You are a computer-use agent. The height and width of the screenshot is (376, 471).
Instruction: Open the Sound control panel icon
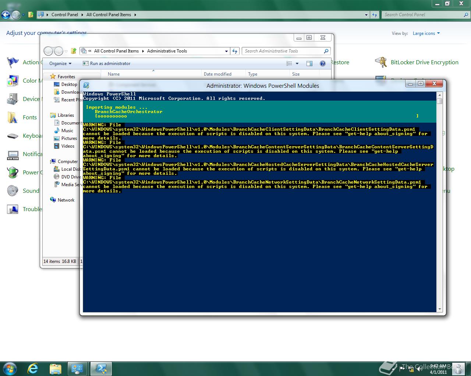point(13,191)
